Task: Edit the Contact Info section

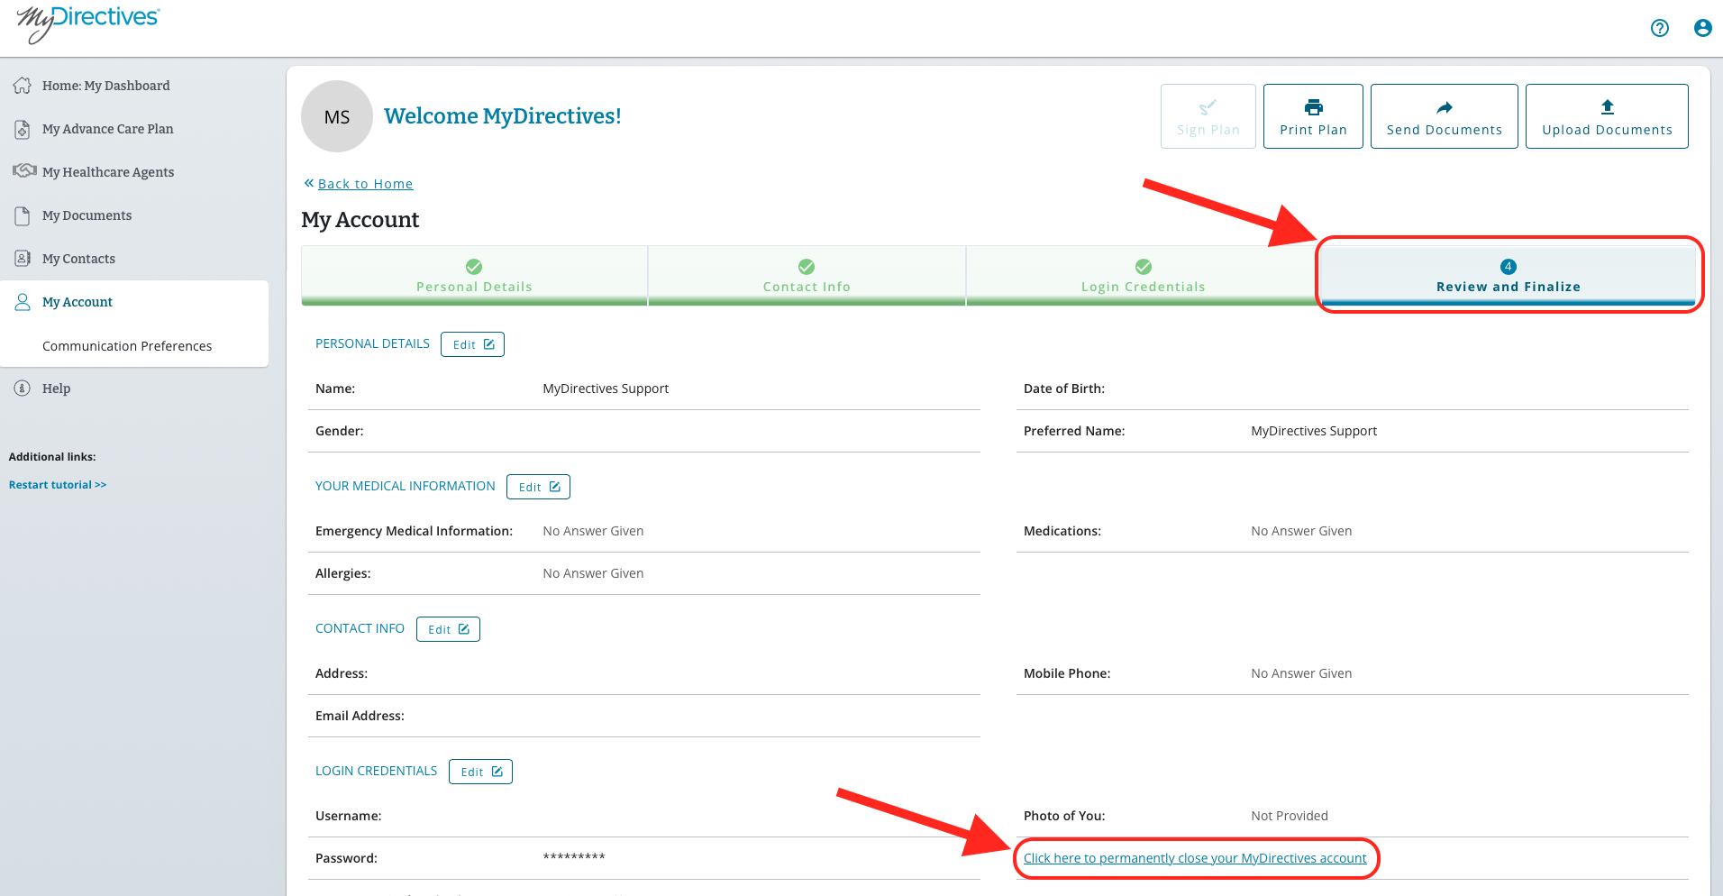Action: tap(448, 629)
